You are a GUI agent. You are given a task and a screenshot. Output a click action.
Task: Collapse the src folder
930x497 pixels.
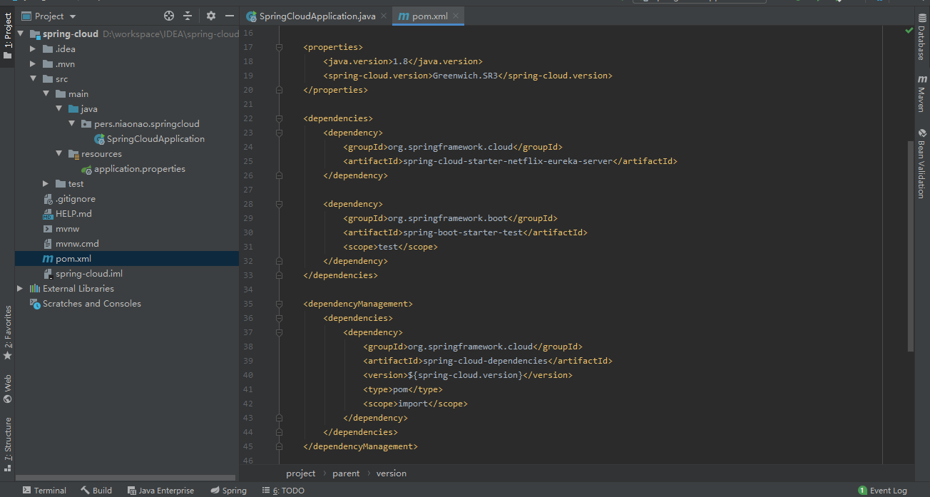click(33, 79)
